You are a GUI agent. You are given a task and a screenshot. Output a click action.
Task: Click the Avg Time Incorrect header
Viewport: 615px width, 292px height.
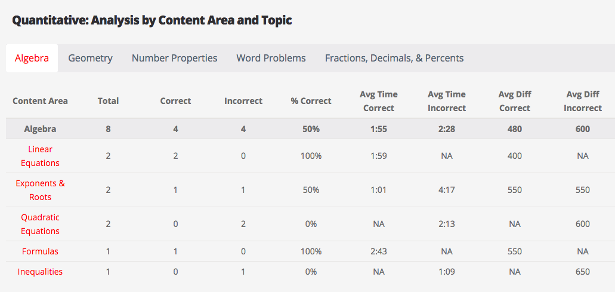(446, 101)
